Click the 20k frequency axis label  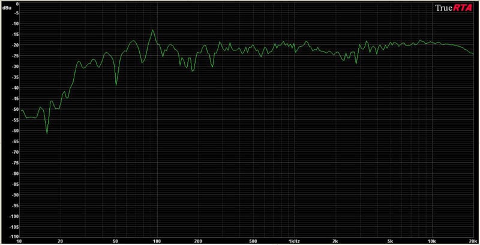[472, 241]
